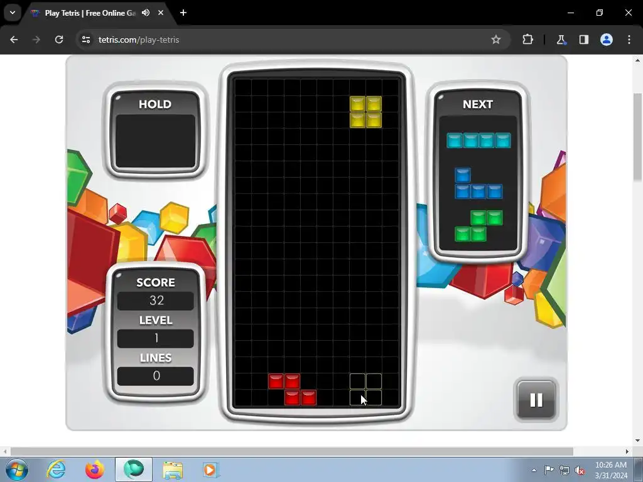Viewport: 643px width, 482px height.
Task: Launch Internet Explorer from taskbar
Action: point(56,469)
